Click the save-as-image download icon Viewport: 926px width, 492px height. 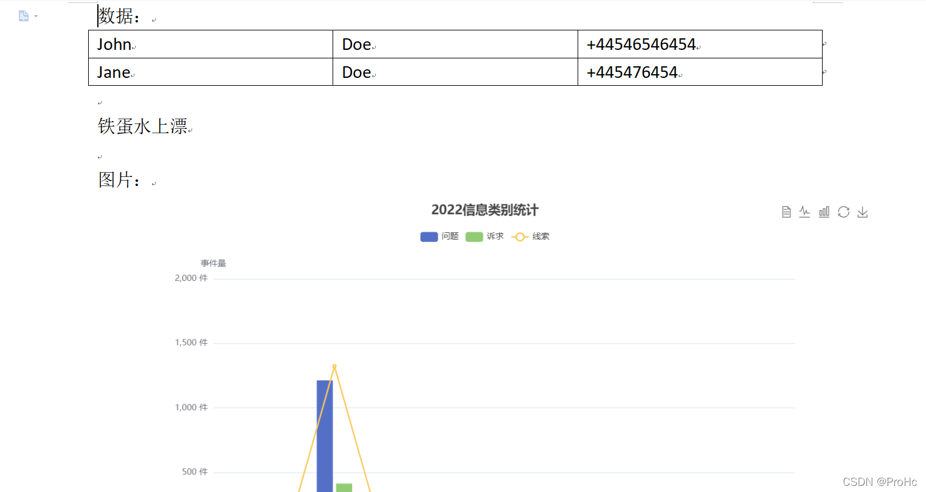pyautogui.click(x=863, y=212)
